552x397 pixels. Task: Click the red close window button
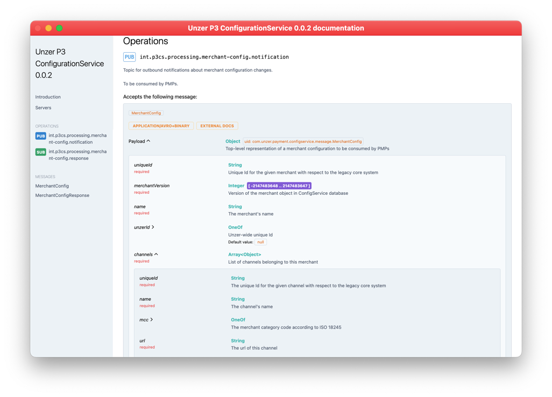[x=38, y=28]
